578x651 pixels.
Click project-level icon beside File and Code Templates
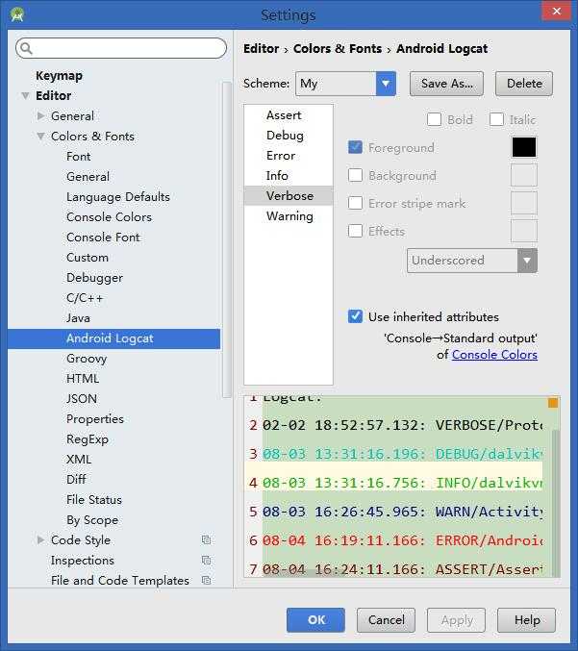pos(206,580)
